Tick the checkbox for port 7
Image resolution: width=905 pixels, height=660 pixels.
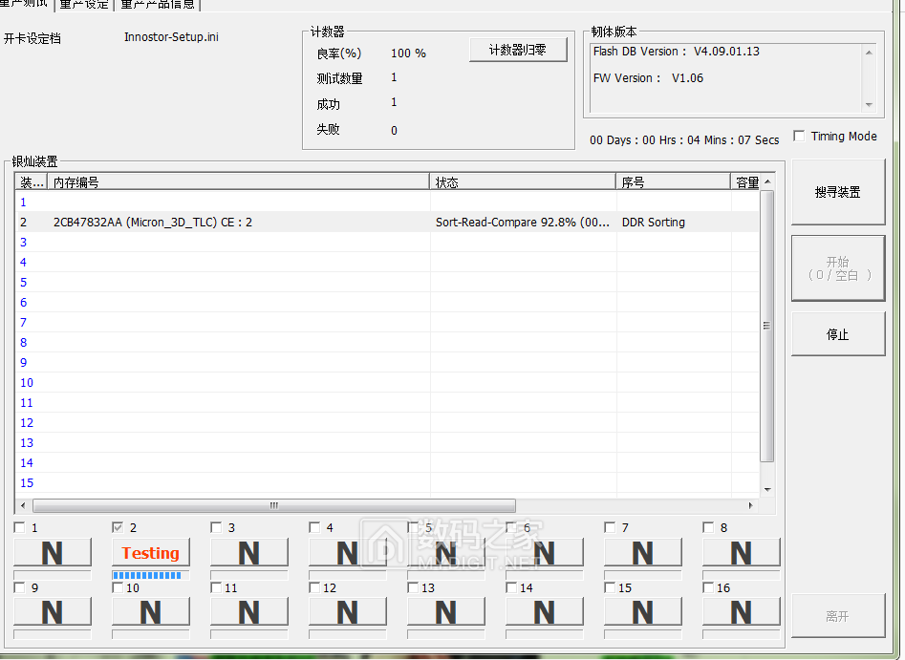tap(611, 527)
